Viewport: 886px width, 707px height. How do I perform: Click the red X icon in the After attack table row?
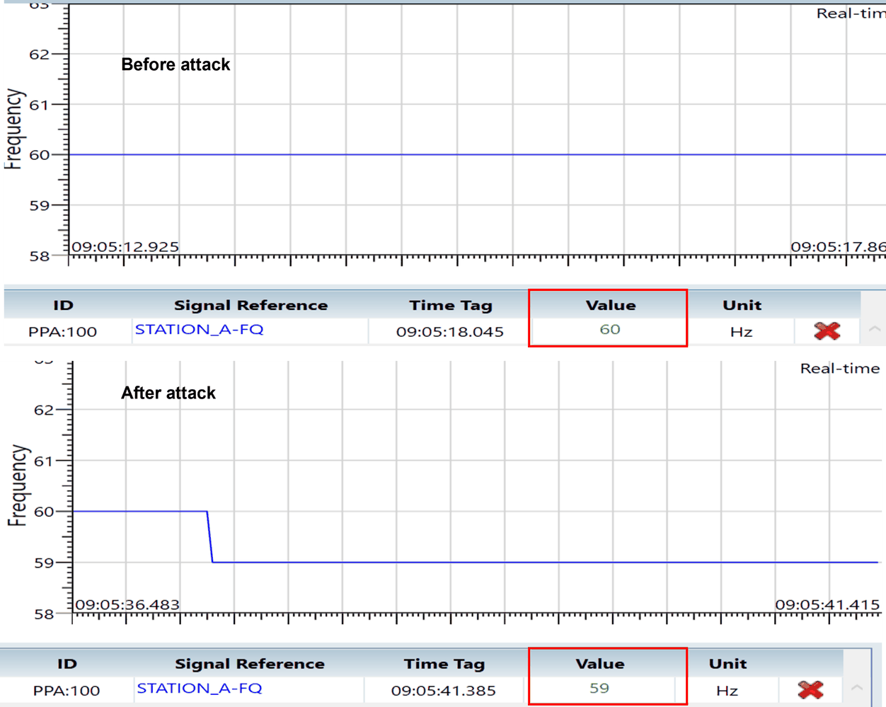(810, 689)
